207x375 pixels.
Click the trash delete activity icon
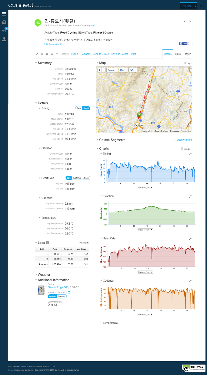(42, 54)
